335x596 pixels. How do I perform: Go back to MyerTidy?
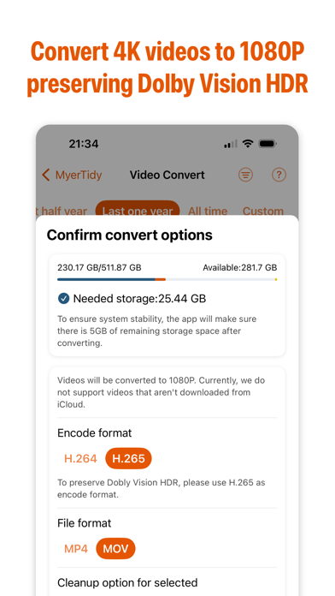[x=79, y=175]
